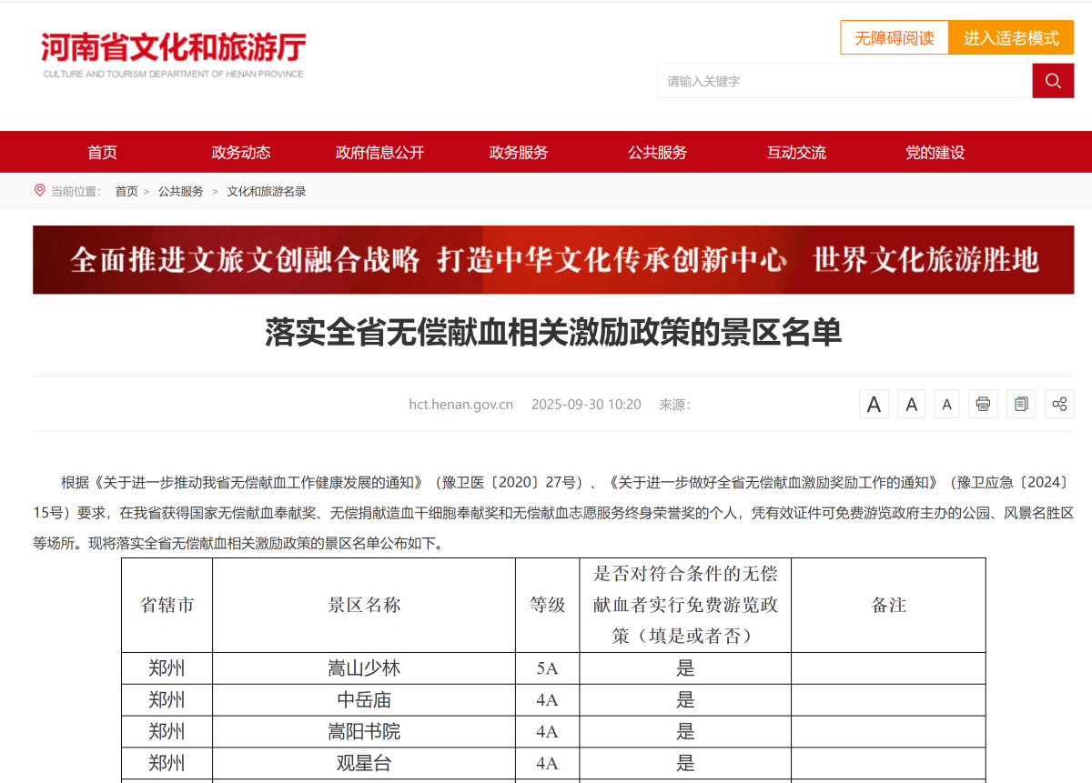Open the share icon

[1059, 404]
